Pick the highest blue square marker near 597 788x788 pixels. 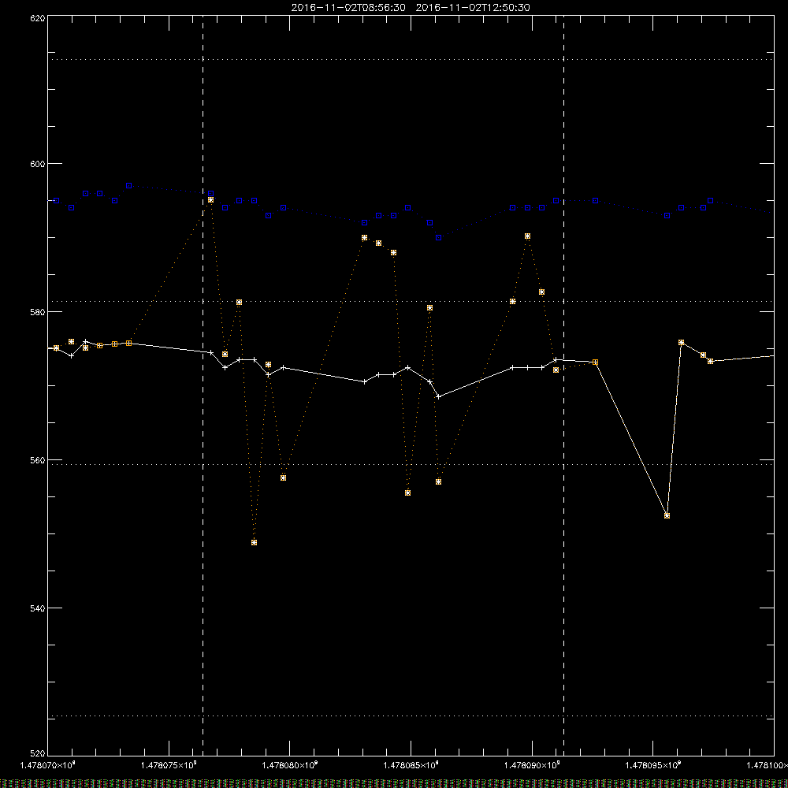click(128, 186)
